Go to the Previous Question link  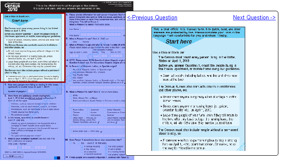pyautogui.click(x=152, y=18)
